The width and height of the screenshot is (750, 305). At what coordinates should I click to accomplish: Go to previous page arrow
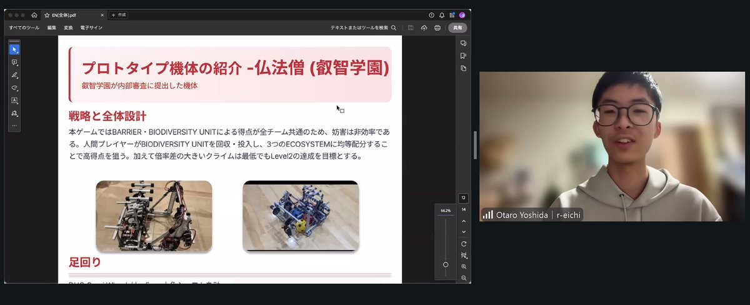point(463,221)
